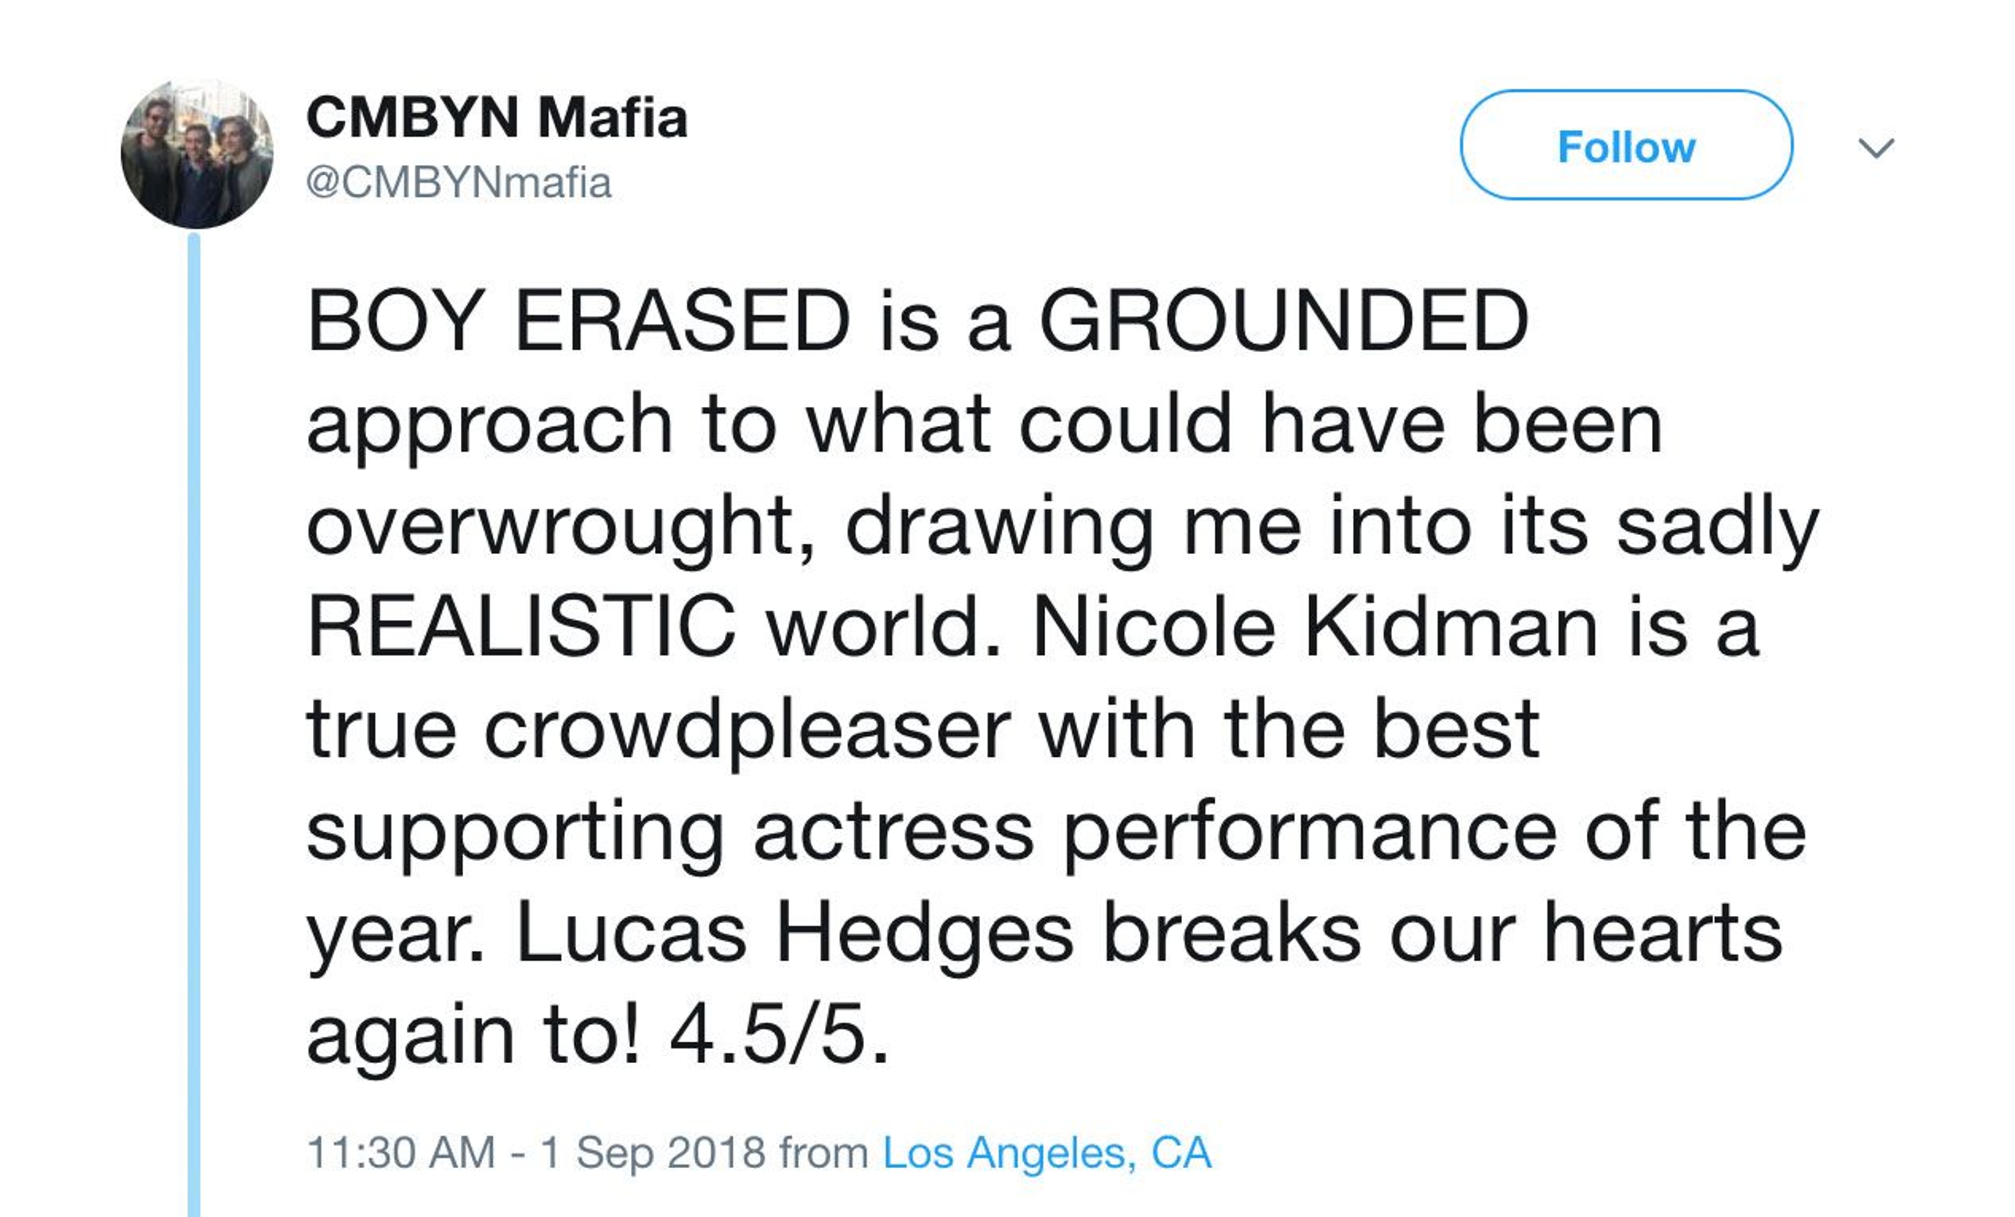Open the CMBYN Mafia profile picture

[196, 153]
